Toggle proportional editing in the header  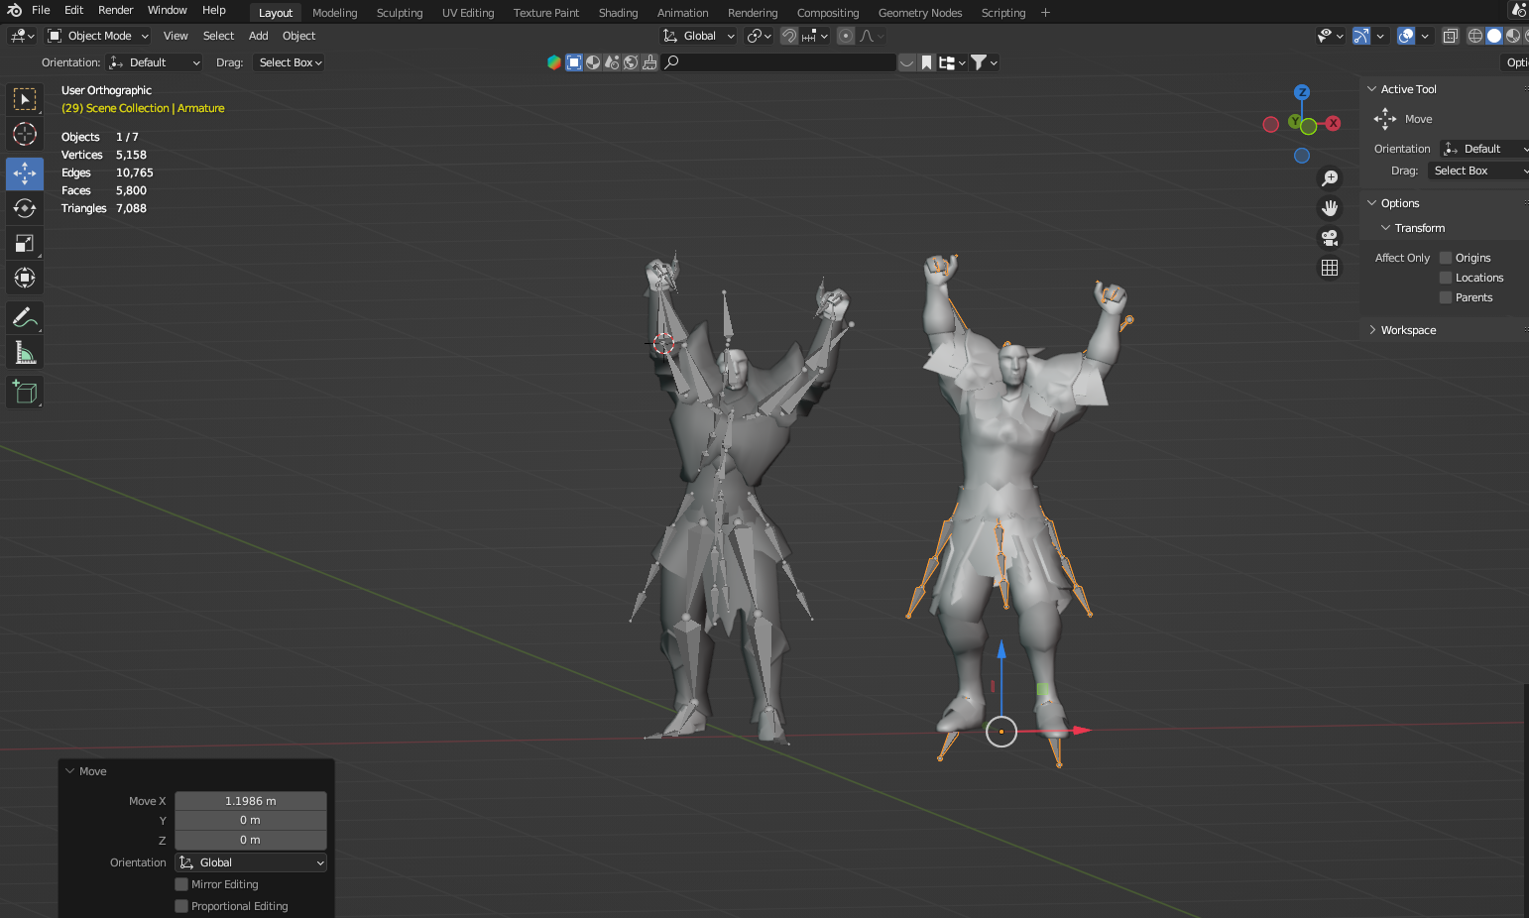(x=846, y=36)
